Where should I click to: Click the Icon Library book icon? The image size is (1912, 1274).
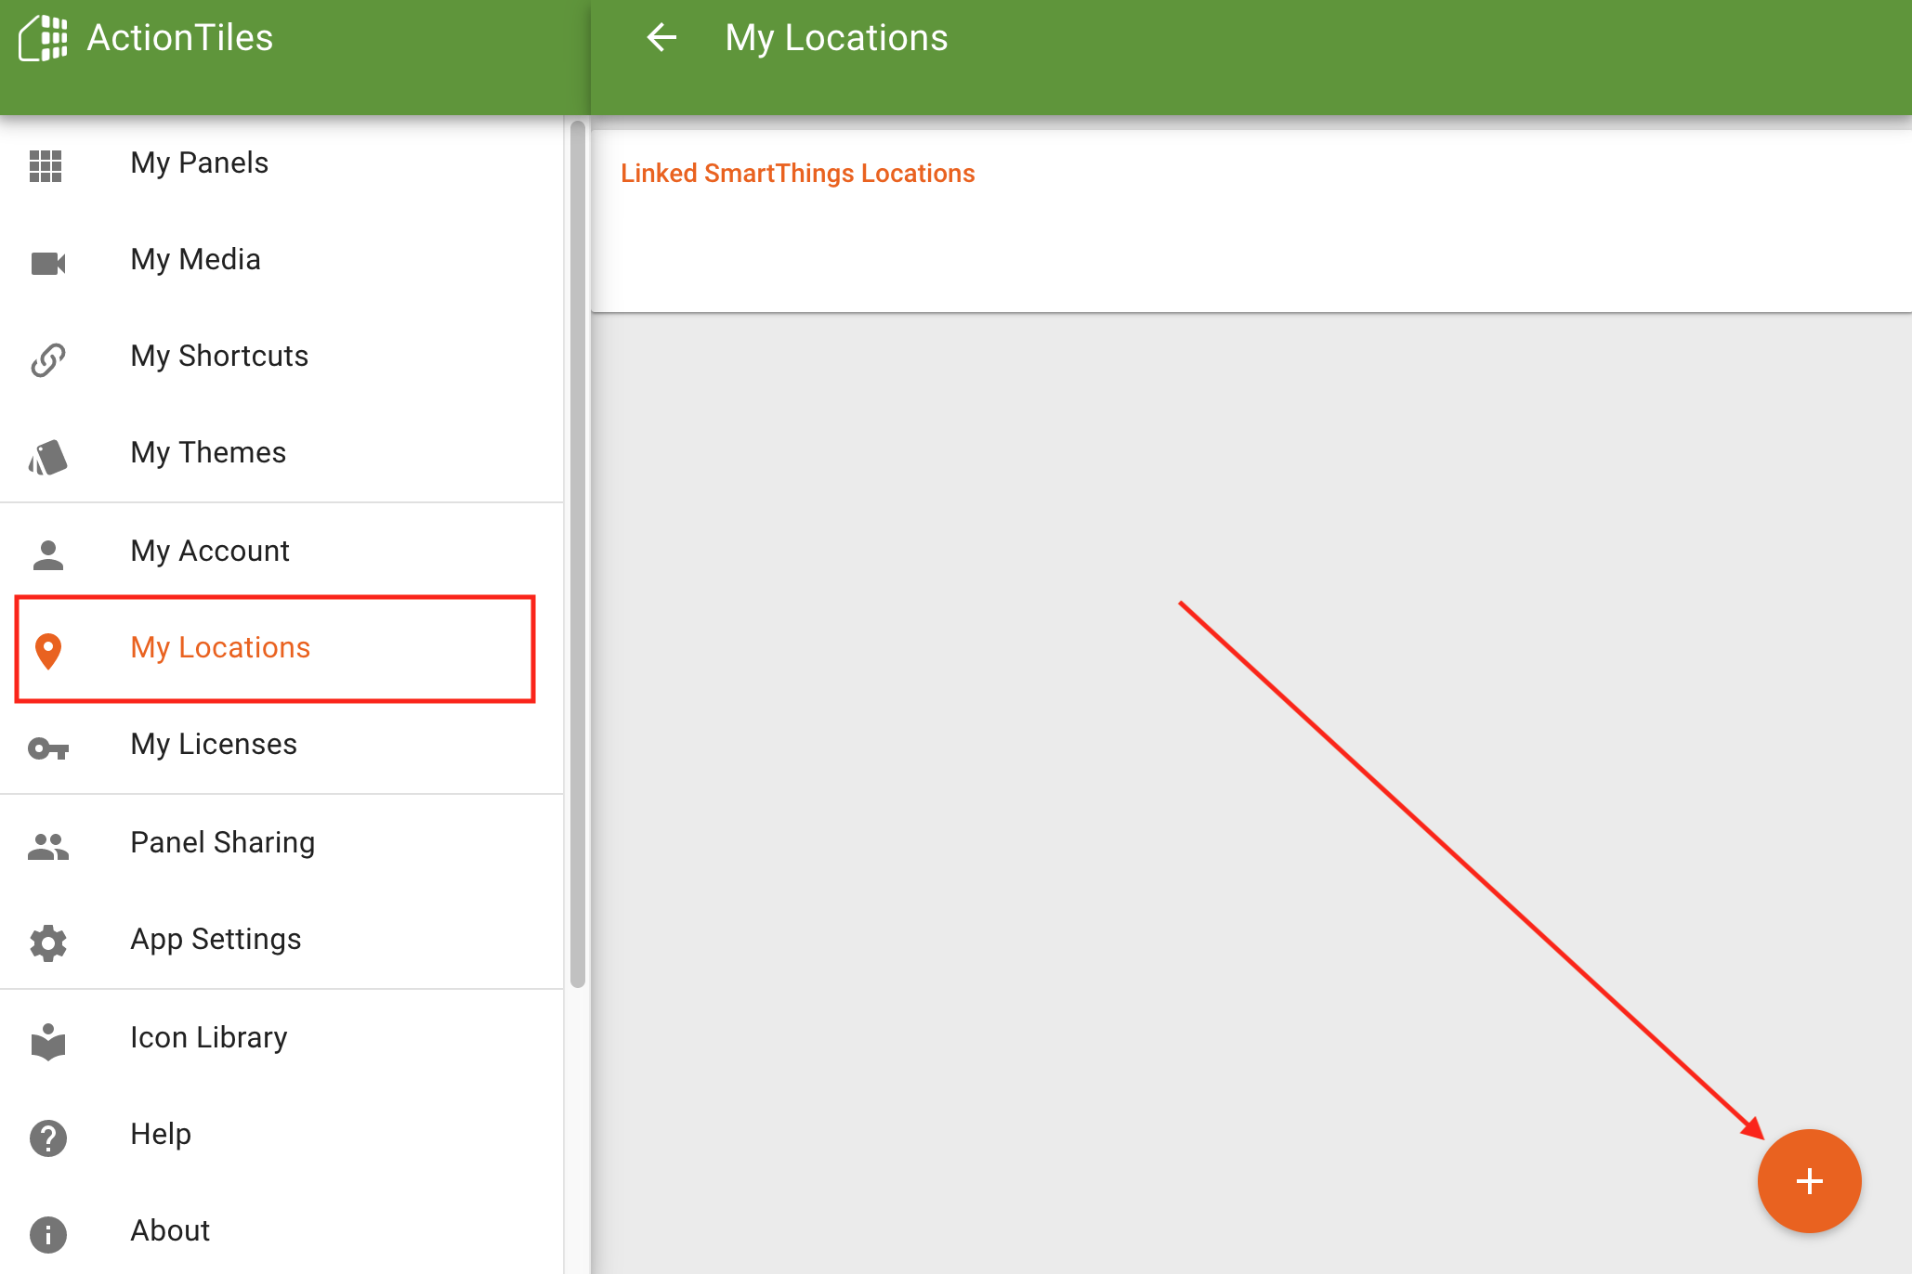coord(48,1041)
